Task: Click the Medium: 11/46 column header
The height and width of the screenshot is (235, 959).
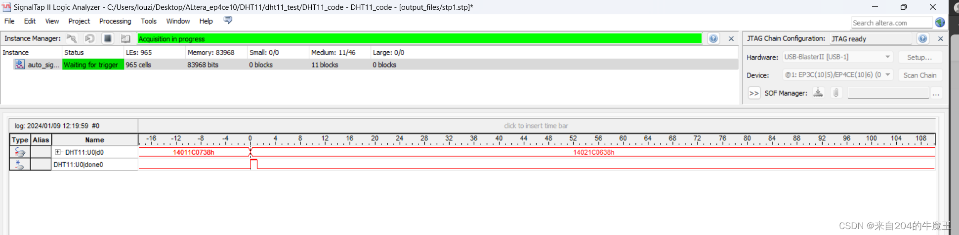Action: [339, 52]
